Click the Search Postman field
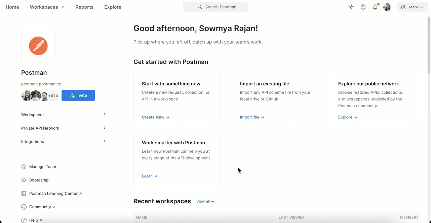Viewport: 431px width, 223px height. point(215,7)
